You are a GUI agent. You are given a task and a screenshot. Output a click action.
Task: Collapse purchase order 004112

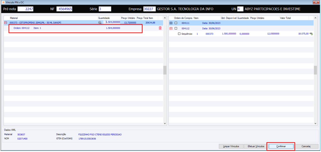click(x=171, y=29)
